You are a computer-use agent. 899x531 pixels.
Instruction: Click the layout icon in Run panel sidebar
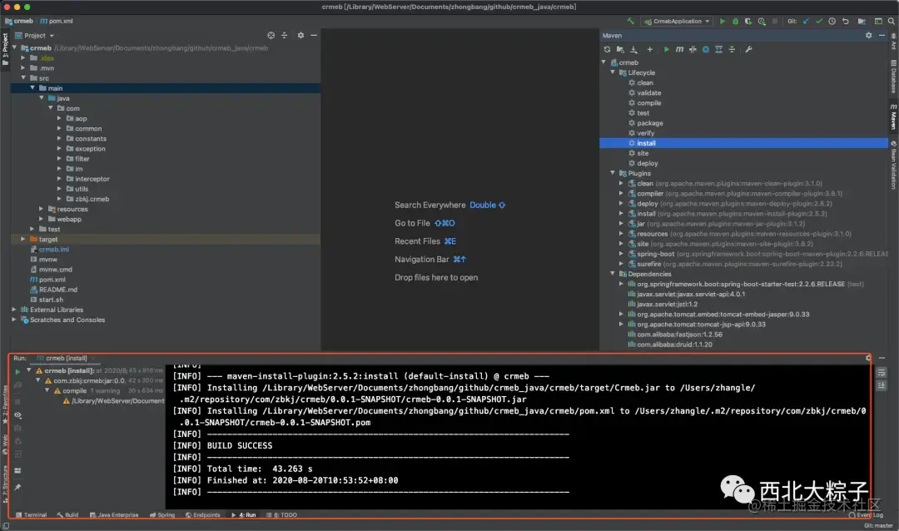tap(17, 470)
